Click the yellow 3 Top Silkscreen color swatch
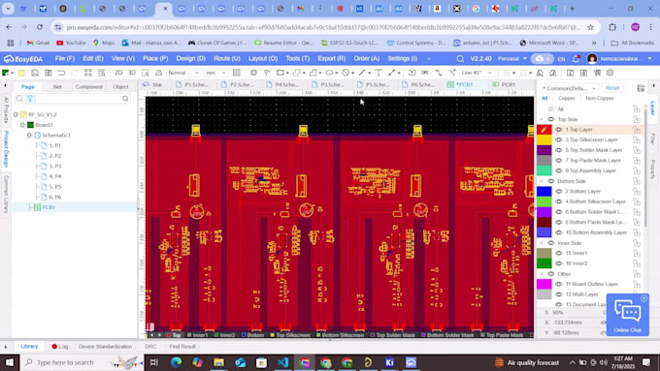This screenshot has height=371, width=660. [544, 139]
